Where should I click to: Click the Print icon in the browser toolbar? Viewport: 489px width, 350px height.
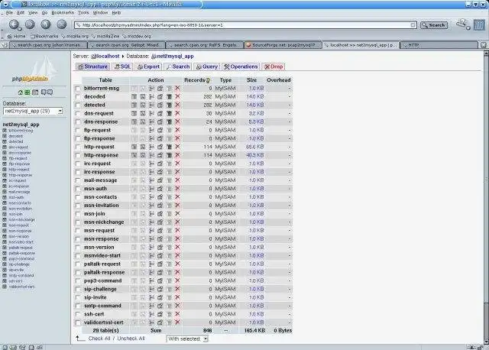[x=462, y=24]
